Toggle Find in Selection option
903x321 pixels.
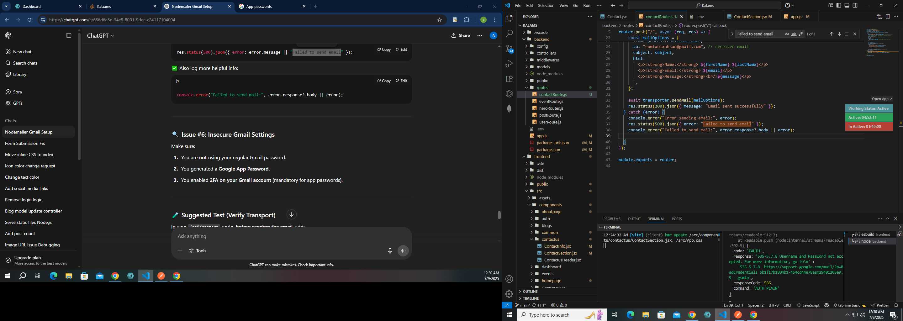coord(847,34)
